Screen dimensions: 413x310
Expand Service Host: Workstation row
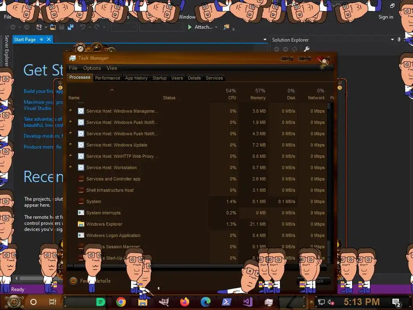(70, 167)
